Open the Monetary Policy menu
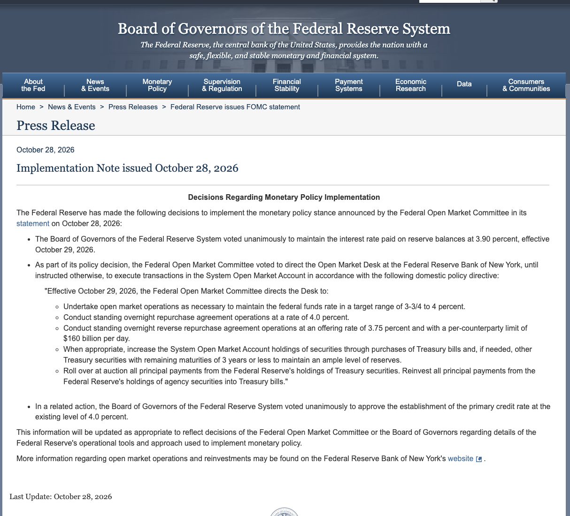 [157, 85]
